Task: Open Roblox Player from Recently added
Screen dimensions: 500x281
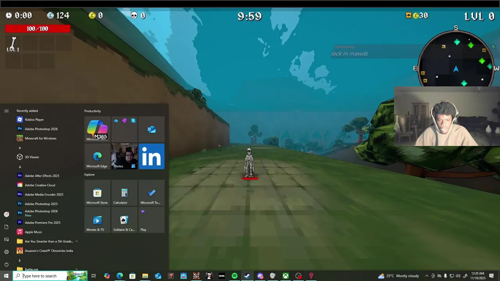Action: click(48, 119)
